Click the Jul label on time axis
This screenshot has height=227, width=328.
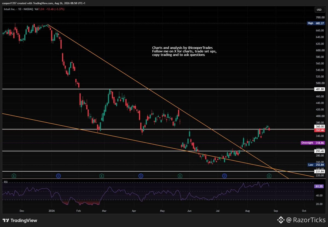[218, 211]
